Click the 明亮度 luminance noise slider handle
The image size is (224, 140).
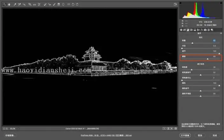coord(192,70)
